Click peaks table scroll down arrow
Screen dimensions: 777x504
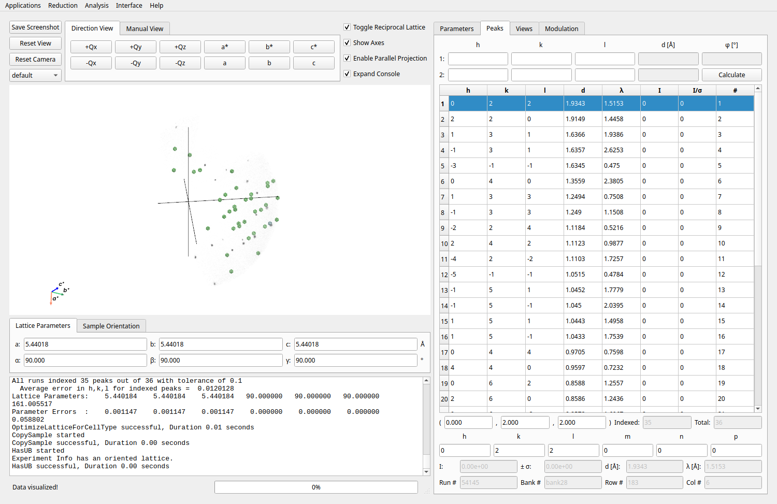point(758,409)
